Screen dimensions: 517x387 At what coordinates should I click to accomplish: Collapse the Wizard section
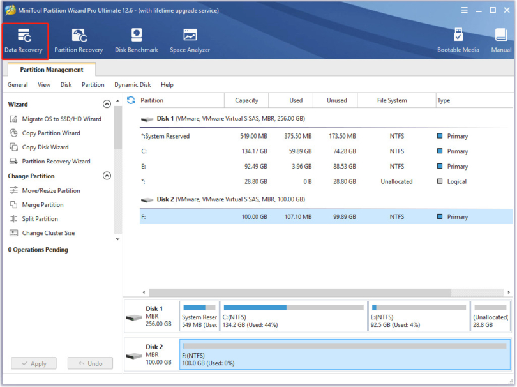(107, 104)
